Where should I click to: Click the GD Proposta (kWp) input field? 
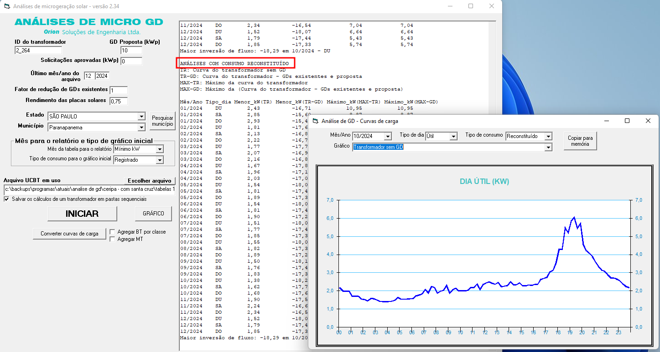pos(131,51)
